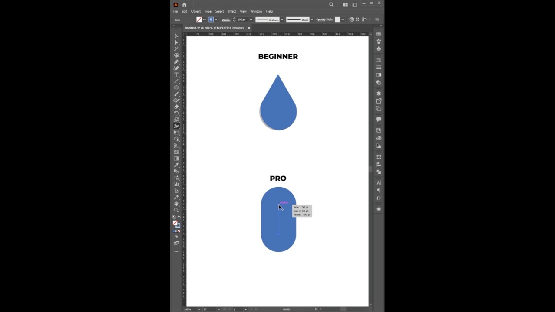Select the Shape Builder tool
Screen dimensions: 555x312
176,139
